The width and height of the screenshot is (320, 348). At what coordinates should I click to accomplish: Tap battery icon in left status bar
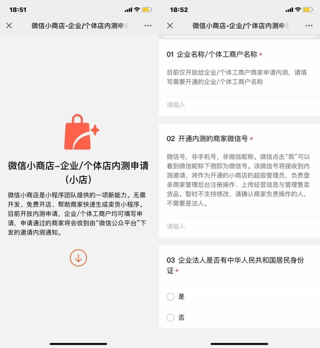[x=147, y=10]
